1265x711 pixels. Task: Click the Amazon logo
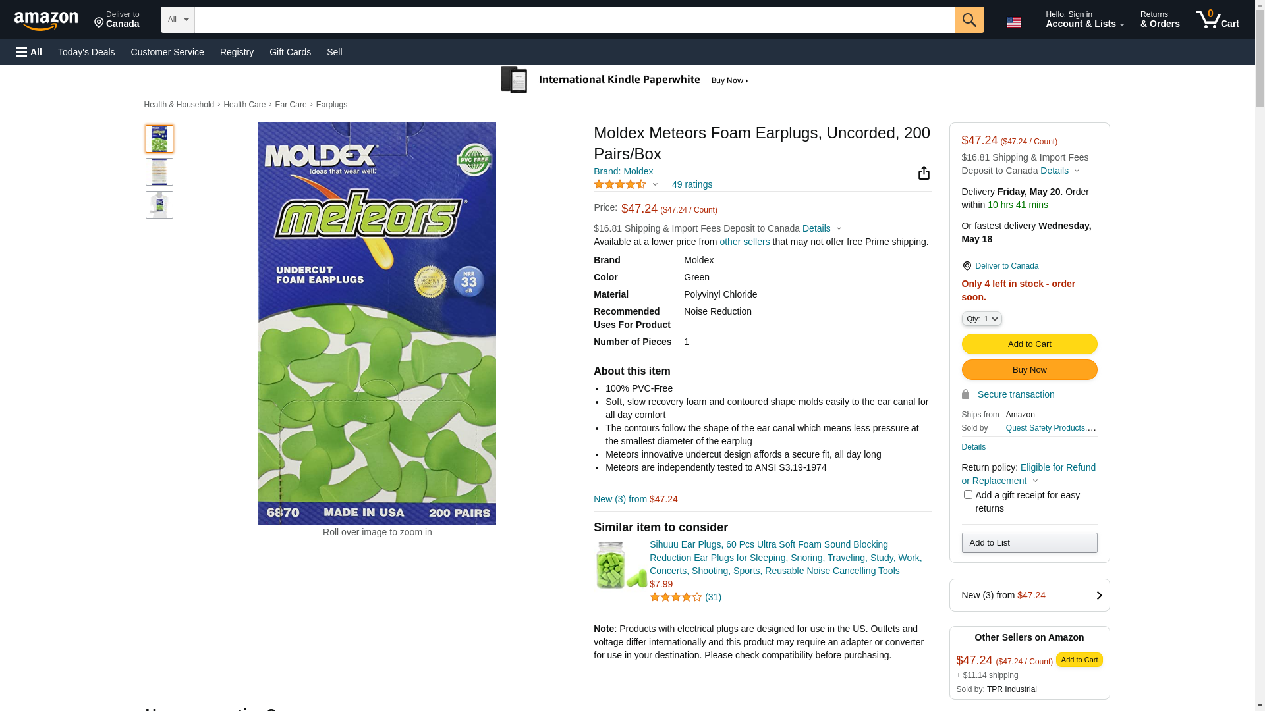[46, 21]
